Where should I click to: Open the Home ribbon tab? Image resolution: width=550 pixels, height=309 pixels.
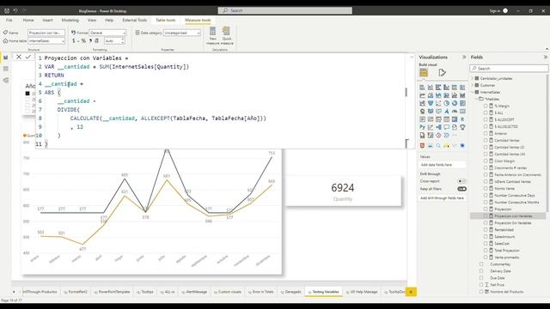(28, 21)
